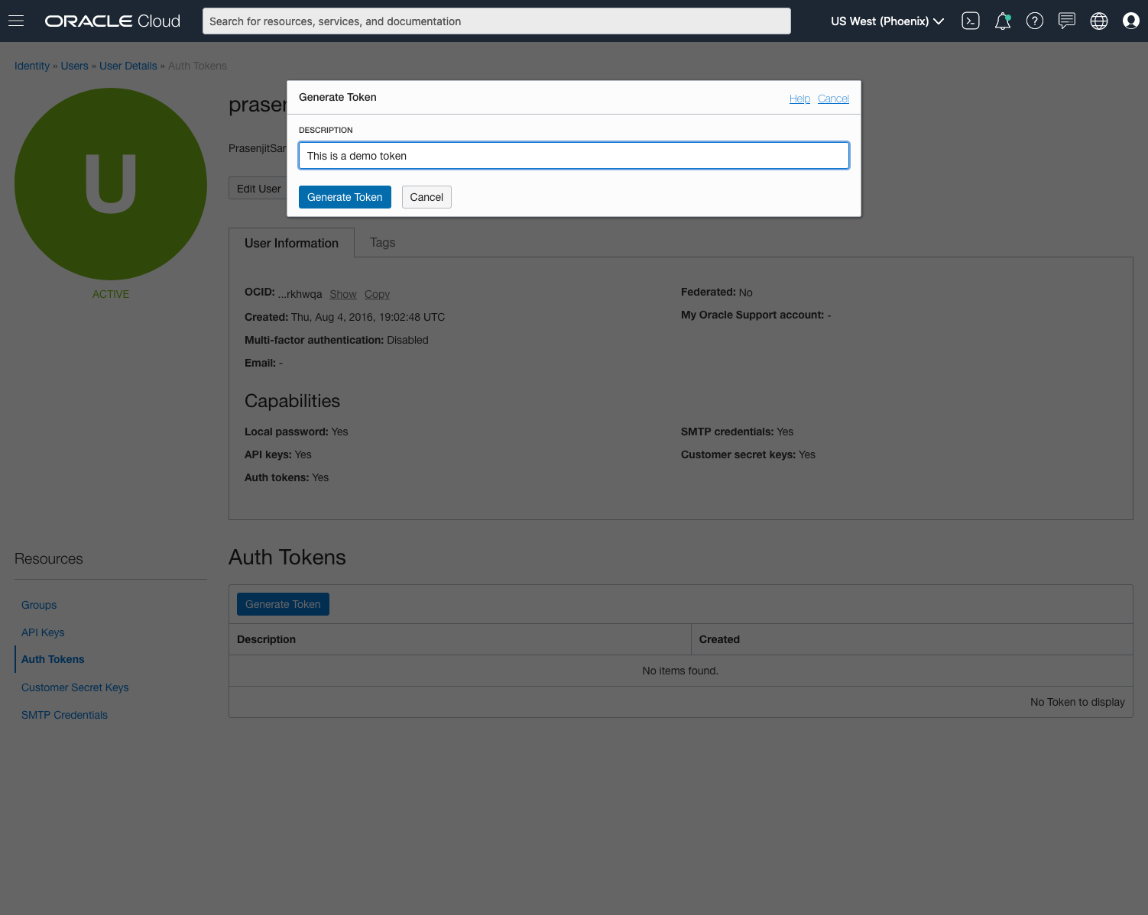Open Groups in Resources list
The width and height of the screenshot is (1148, 915).
coord(39,605)
